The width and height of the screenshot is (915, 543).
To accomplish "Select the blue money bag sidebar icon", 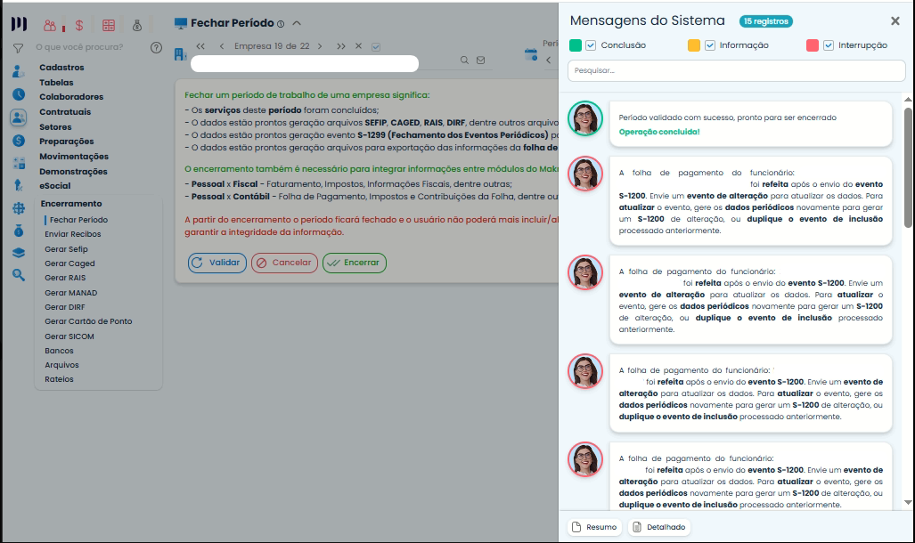I will (19, 231).
